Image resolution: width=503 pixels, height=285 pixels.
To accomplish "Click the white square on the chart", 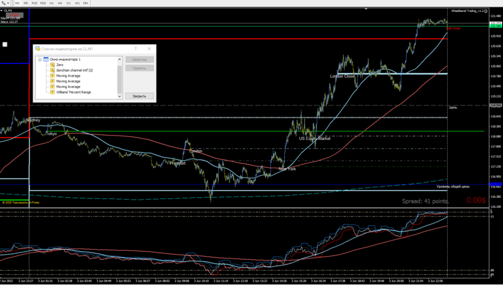I will point(5,45).
